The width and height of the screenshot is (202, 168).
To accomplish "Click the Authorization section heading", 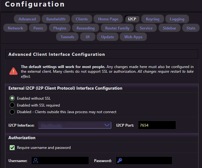I will pyautogui.click(x=22, y=138).
